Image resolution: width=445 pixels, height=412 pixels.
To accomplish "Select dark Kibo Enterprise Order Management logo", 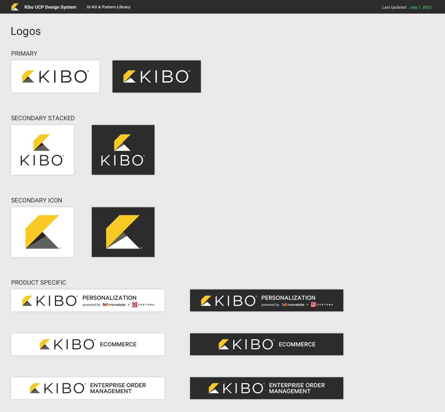I will coord(267,388).
